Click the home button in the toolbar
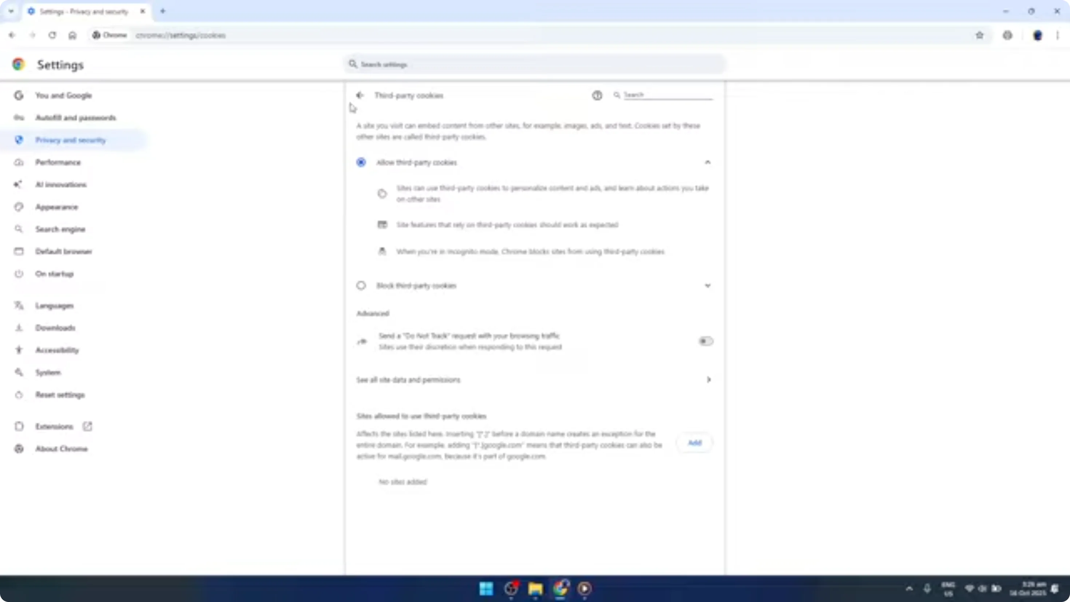1070x602 pixels. pyautogui.click(x=73, y=35)
